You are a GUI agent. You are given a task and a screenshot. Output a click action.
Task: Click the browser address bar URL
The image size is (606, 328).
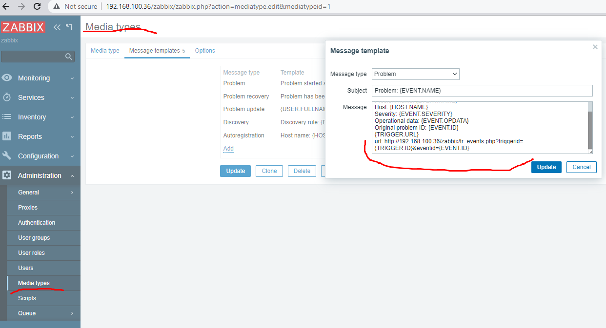coord(218,7)
